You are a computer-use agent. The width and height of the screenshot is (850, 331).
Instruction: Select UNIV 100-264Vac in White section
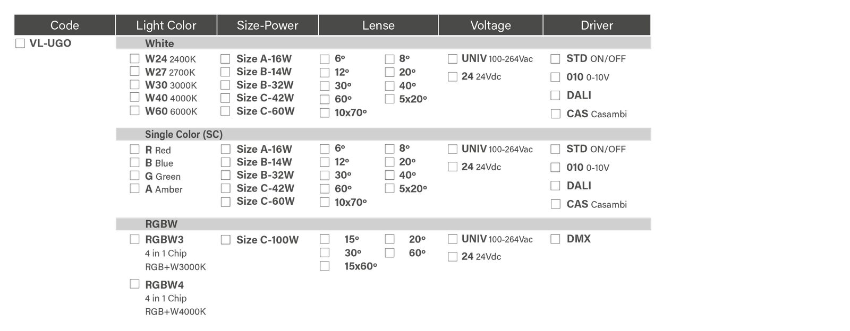[x=453, y=59]
